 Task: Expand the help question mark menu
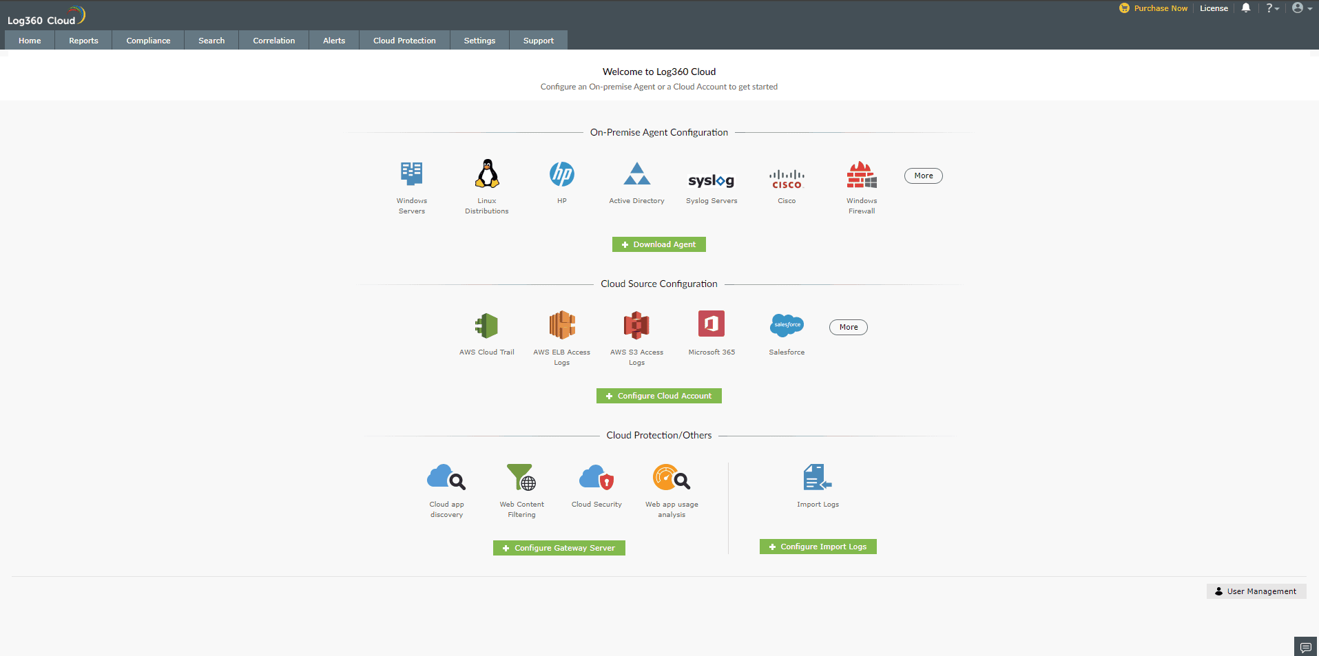pyautogui.click(x=1272, y=8)
